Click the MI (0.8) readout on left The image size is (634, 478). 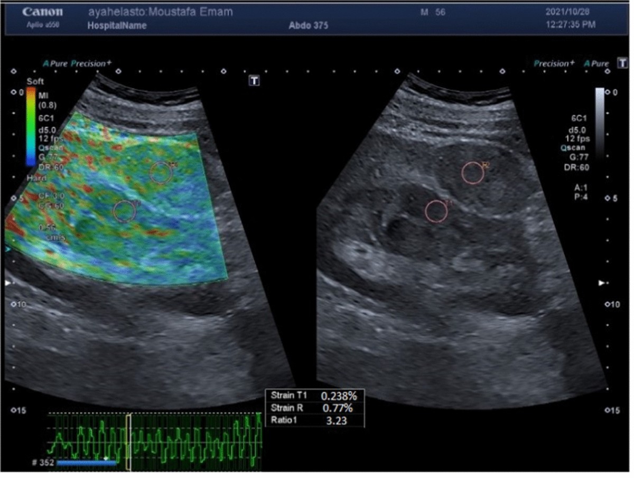(x=47, y=100)
